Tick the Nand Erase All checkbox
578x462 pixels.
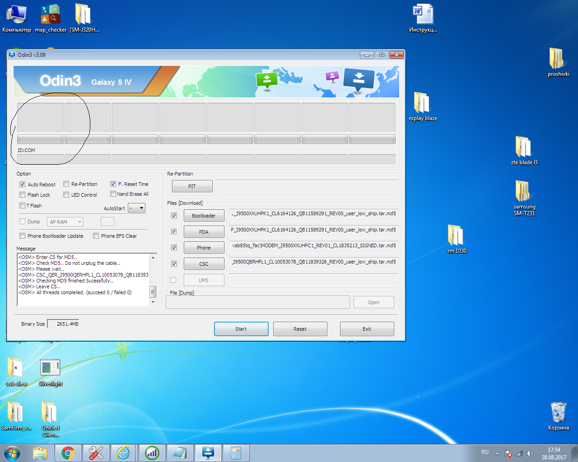click(x=113, y=194)
